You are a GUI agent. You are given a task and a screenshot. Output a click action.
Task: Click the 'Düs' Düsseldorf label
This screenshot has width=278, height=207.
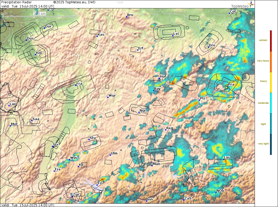coord(30,38)
